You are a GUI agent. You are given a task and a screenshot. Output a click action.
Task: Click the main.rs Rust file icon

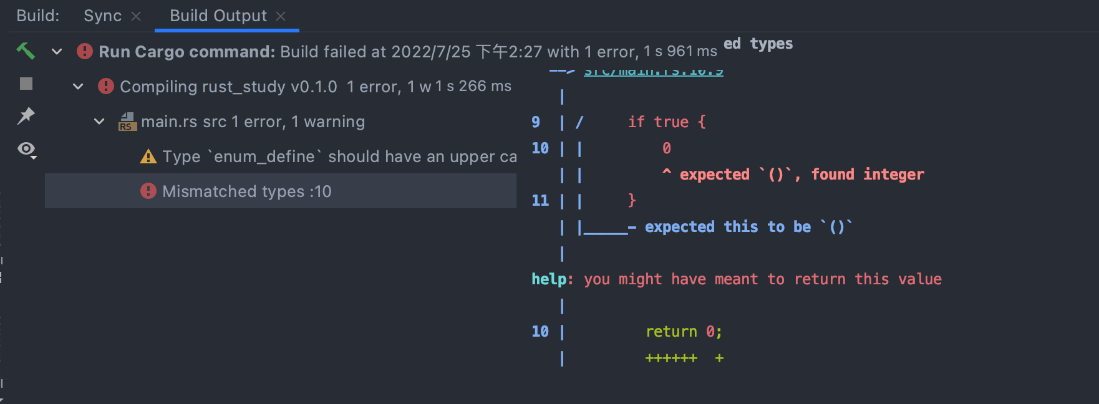coord(127,122)
